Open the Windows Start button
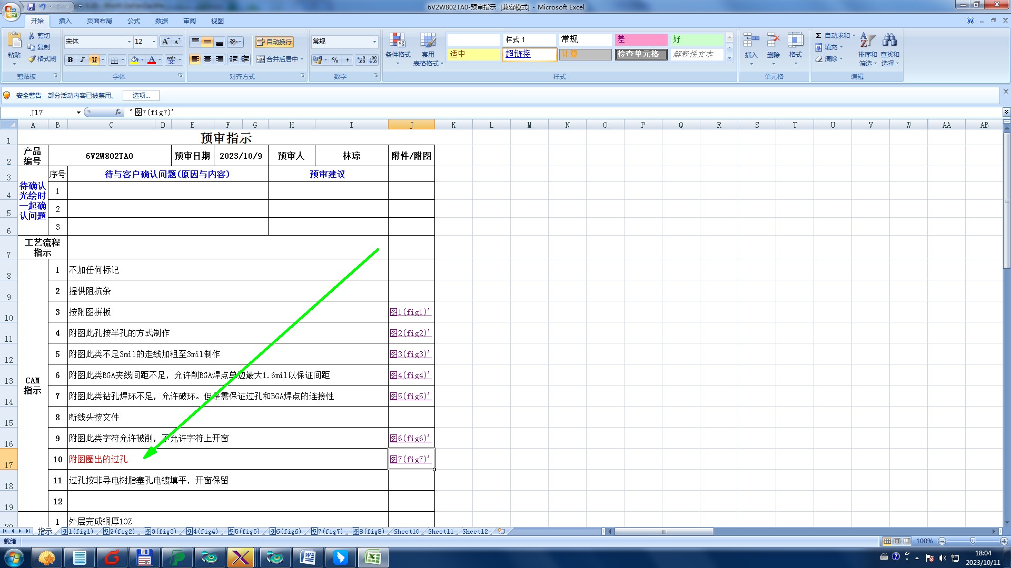The width and height of the screenshot is (1011, 568). click(14, 557)
